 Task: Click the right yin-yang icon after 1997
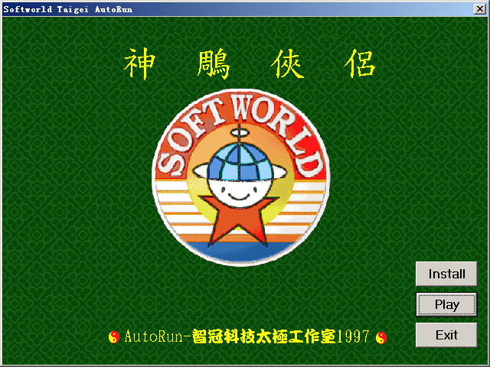[x=381, y=336]
